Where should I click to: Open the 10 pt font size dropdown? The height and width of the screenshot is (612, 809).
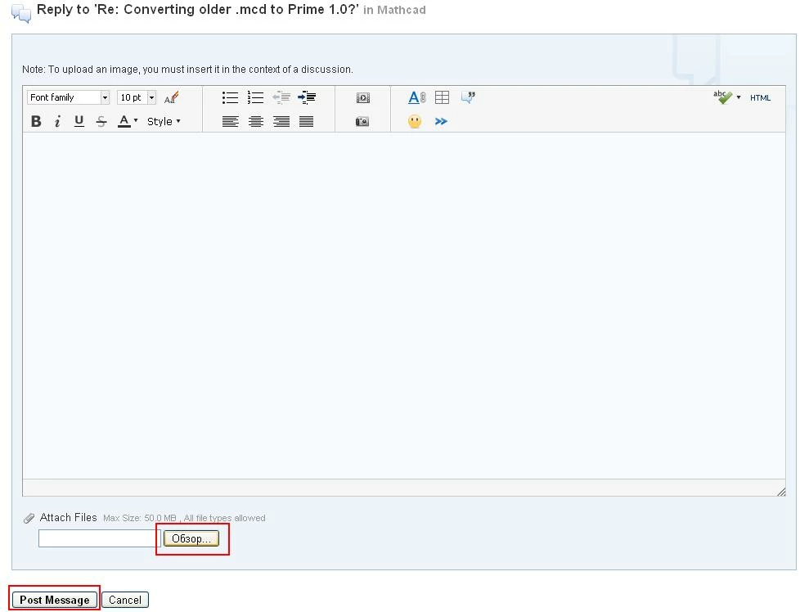pyautogui.click(x=137, y=97)
